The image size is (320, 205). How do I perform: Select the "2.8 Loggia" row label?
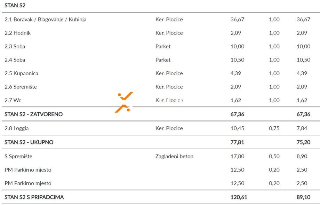[16, 128]
